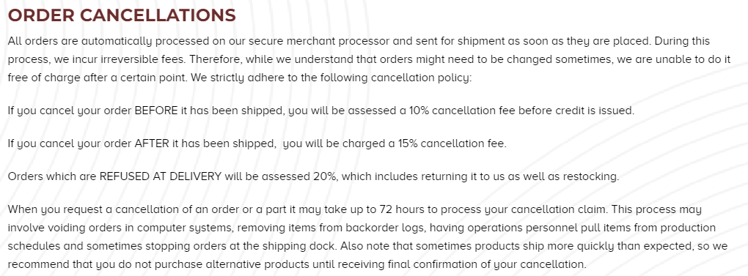Click the 20% assessed fee text
Viewport: 748px width, 276px height.
326,176
